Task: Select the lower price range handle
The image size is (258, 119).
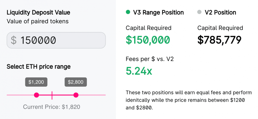Action: [36, 95]
